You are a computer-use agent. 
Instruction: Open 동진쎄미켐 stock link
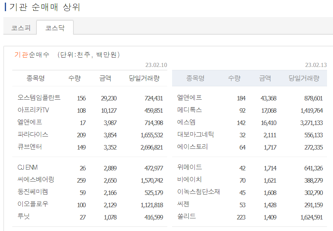tap(33, 192)
